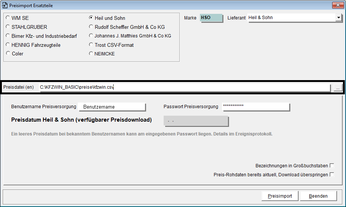The image size is (346, 207).
Task: Pick Rudolf Scheffler GmbH & Co KG
Action: tap(91, 27)
